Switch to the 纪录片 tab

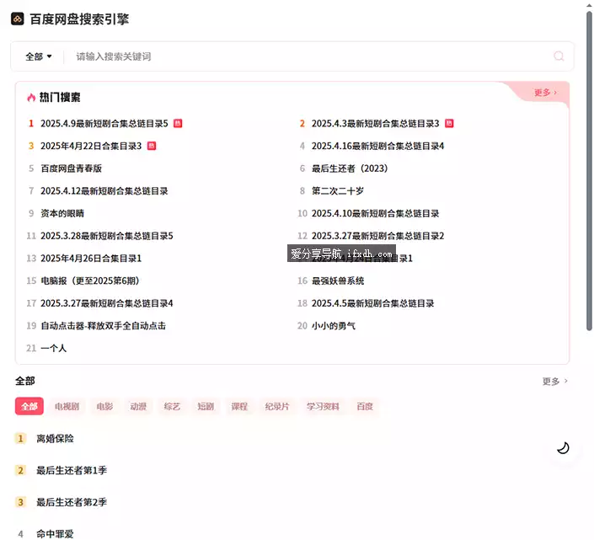point(277,406)
